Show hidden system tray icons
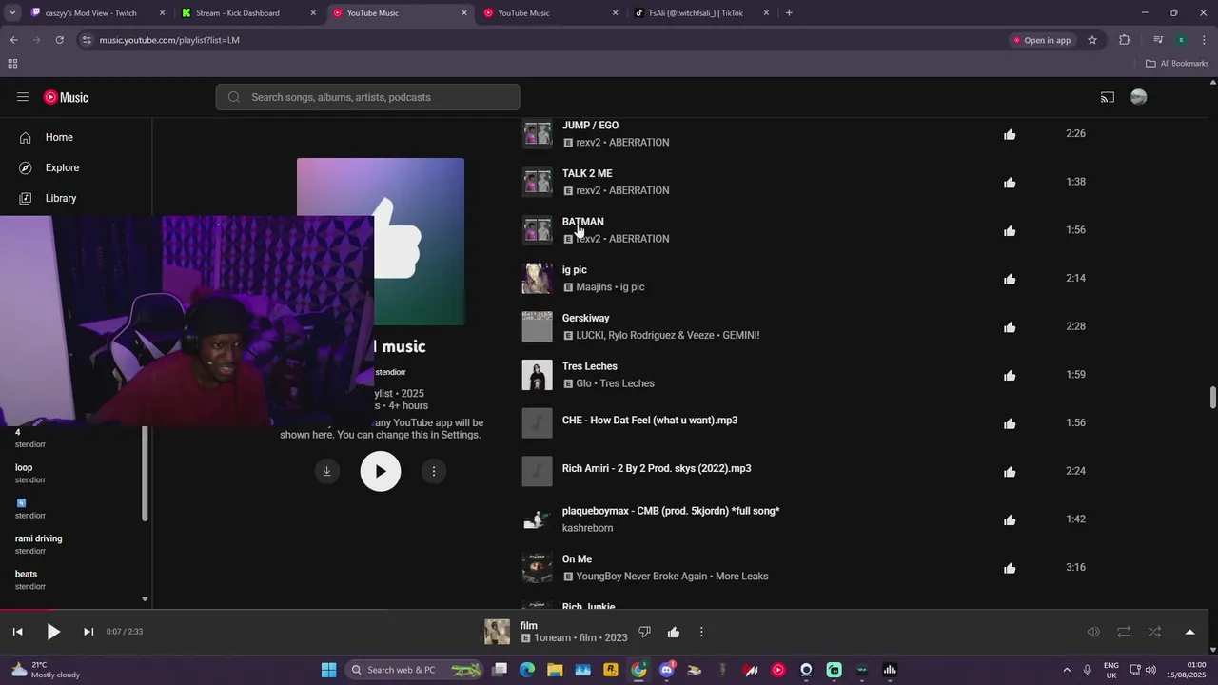 (1066, 670)
